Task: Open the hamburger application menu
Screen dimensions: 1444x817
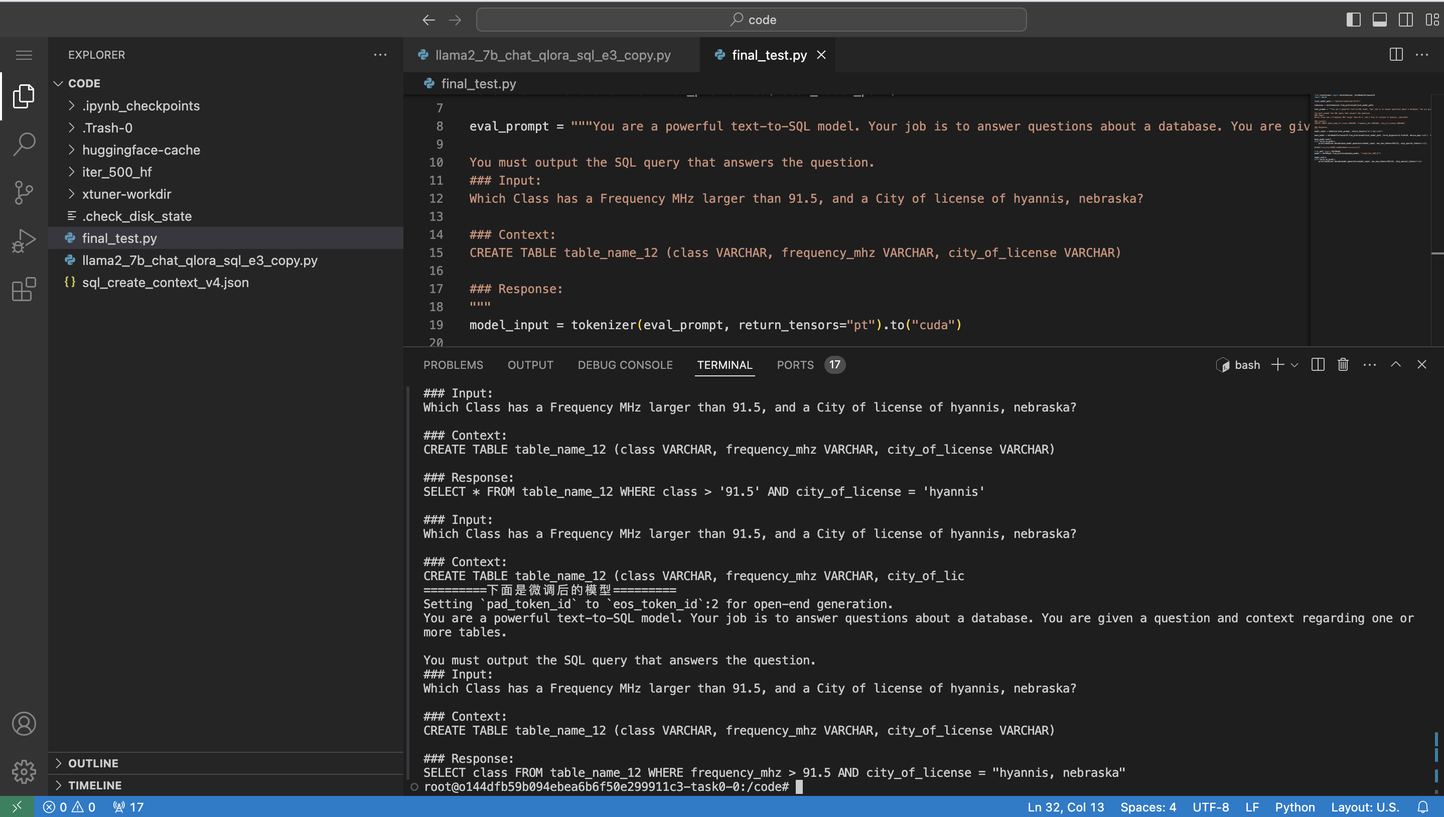Action: pos(24,55)
